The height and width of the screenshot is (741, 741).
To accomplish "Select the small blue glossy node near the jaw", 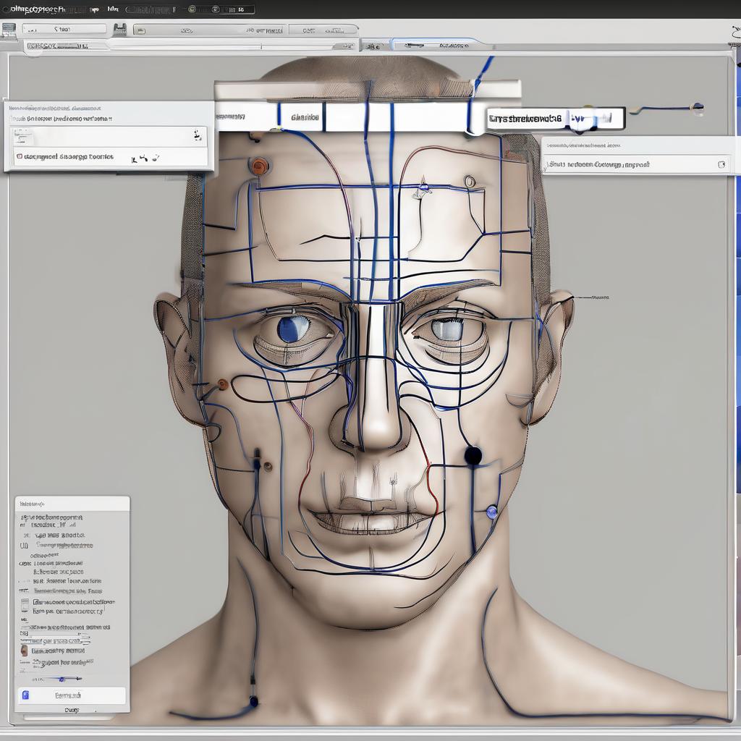I will (x=492, y=512).
